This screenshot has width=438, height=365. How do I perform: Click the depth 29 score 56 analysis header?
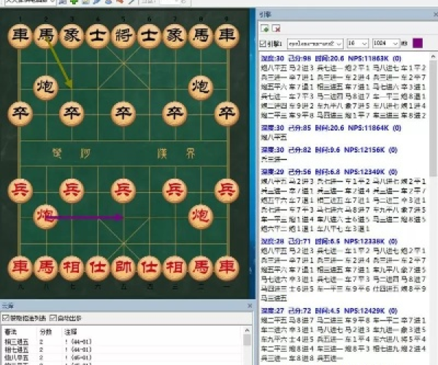[329, 172]
